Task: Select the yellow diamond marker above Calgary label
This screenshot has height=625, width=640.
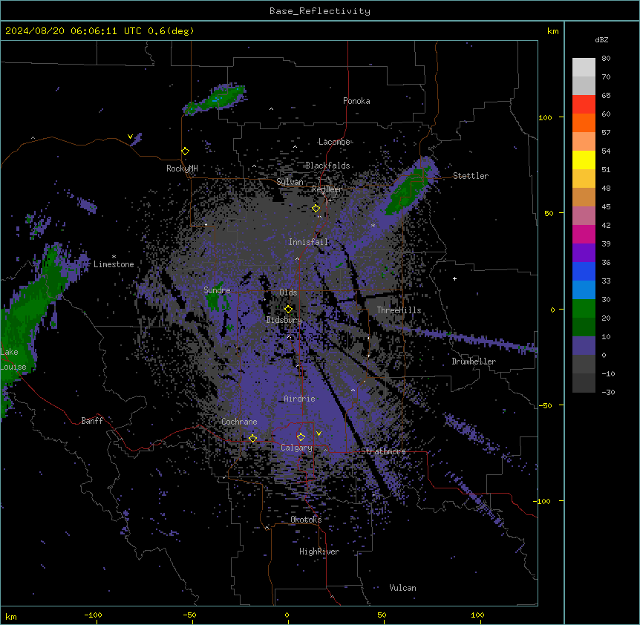Action: tap(301, 437)
